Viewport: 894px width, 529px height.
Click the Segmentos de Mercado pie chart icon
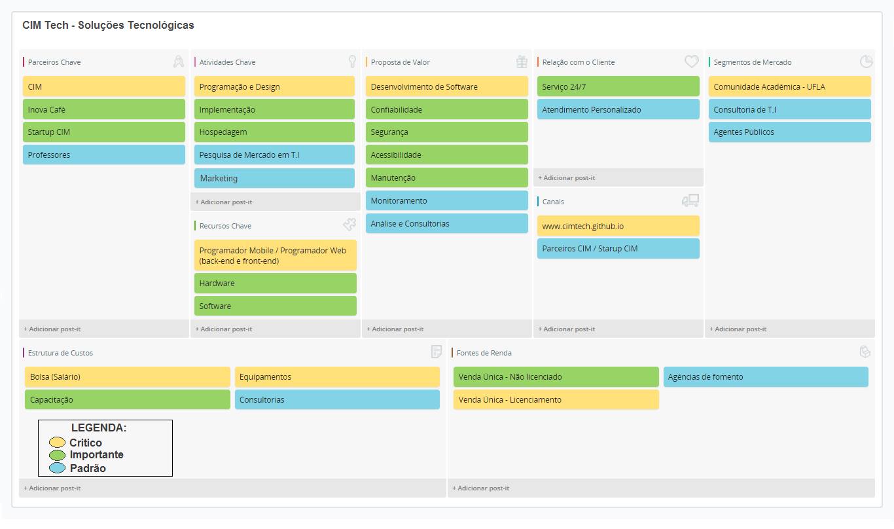pyautogui.click(x=866, y=62)
